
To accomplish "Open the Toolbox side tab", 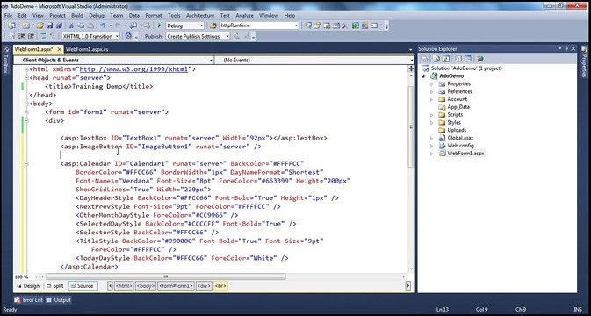I will 5,61.
